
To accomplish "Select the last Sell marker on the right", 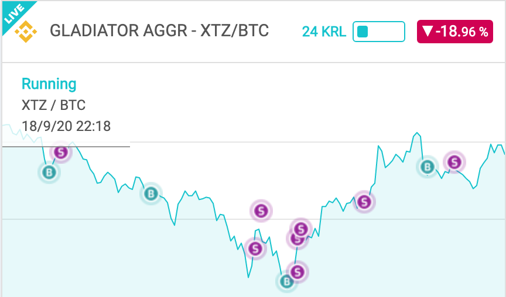I will click(x=454, y=162).
